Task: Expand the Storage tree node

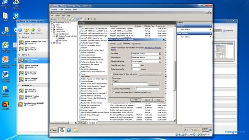Action: click(51, 43)
